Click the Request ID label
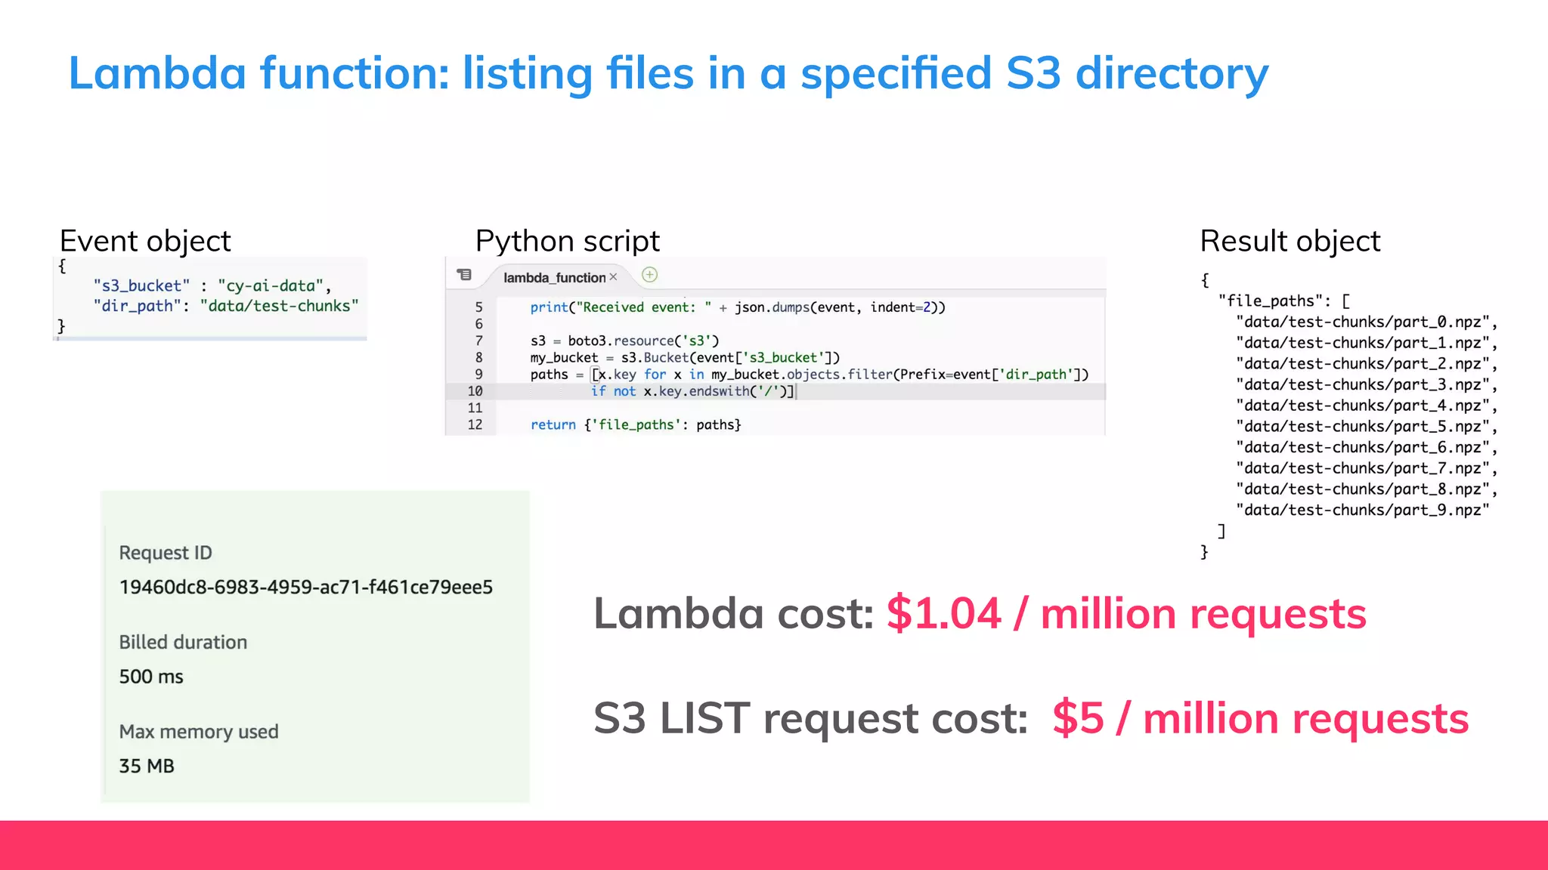 pyautogui.click(x=166, y=553)
